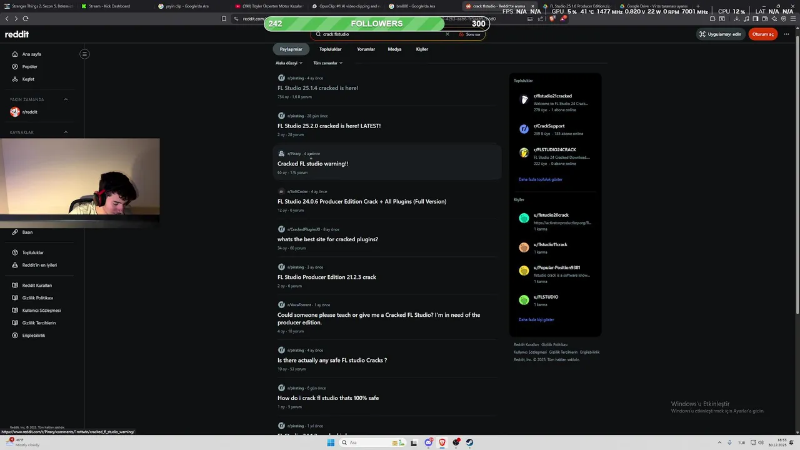The image size is (800, 450).
Task: Collapse the sidebar with the hamburger button
Action: point(84,54)
